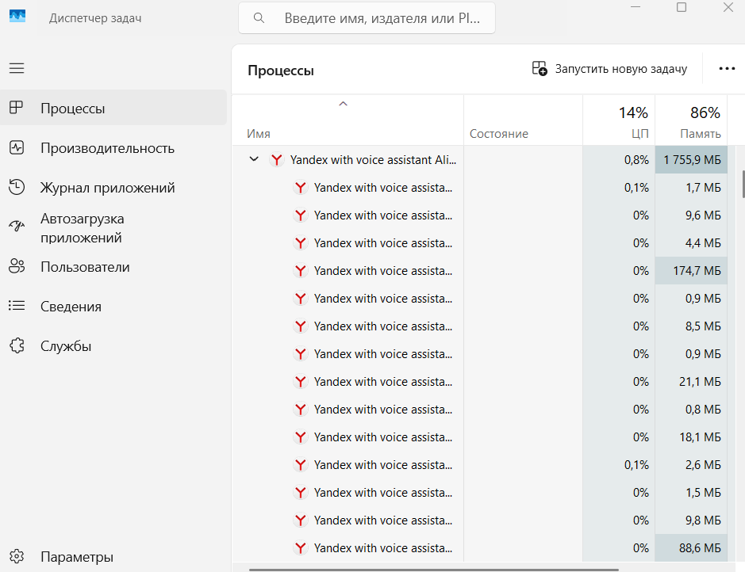Image resolution: width=745 pixels, height=572 pixels.
Task: Click Yandex icon in the 4,4 МБ row
Action: [300, 243]
